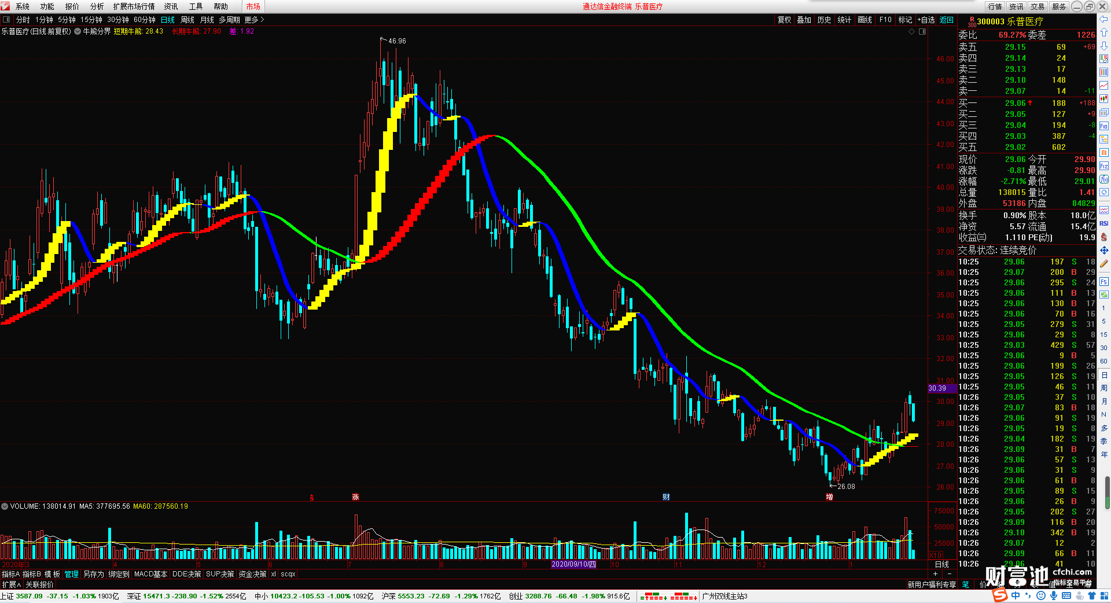Click the f(x) formula icon in sidebar
Image resolution: width=1111 pixels, height=603 pixels.
(1103, 179)
